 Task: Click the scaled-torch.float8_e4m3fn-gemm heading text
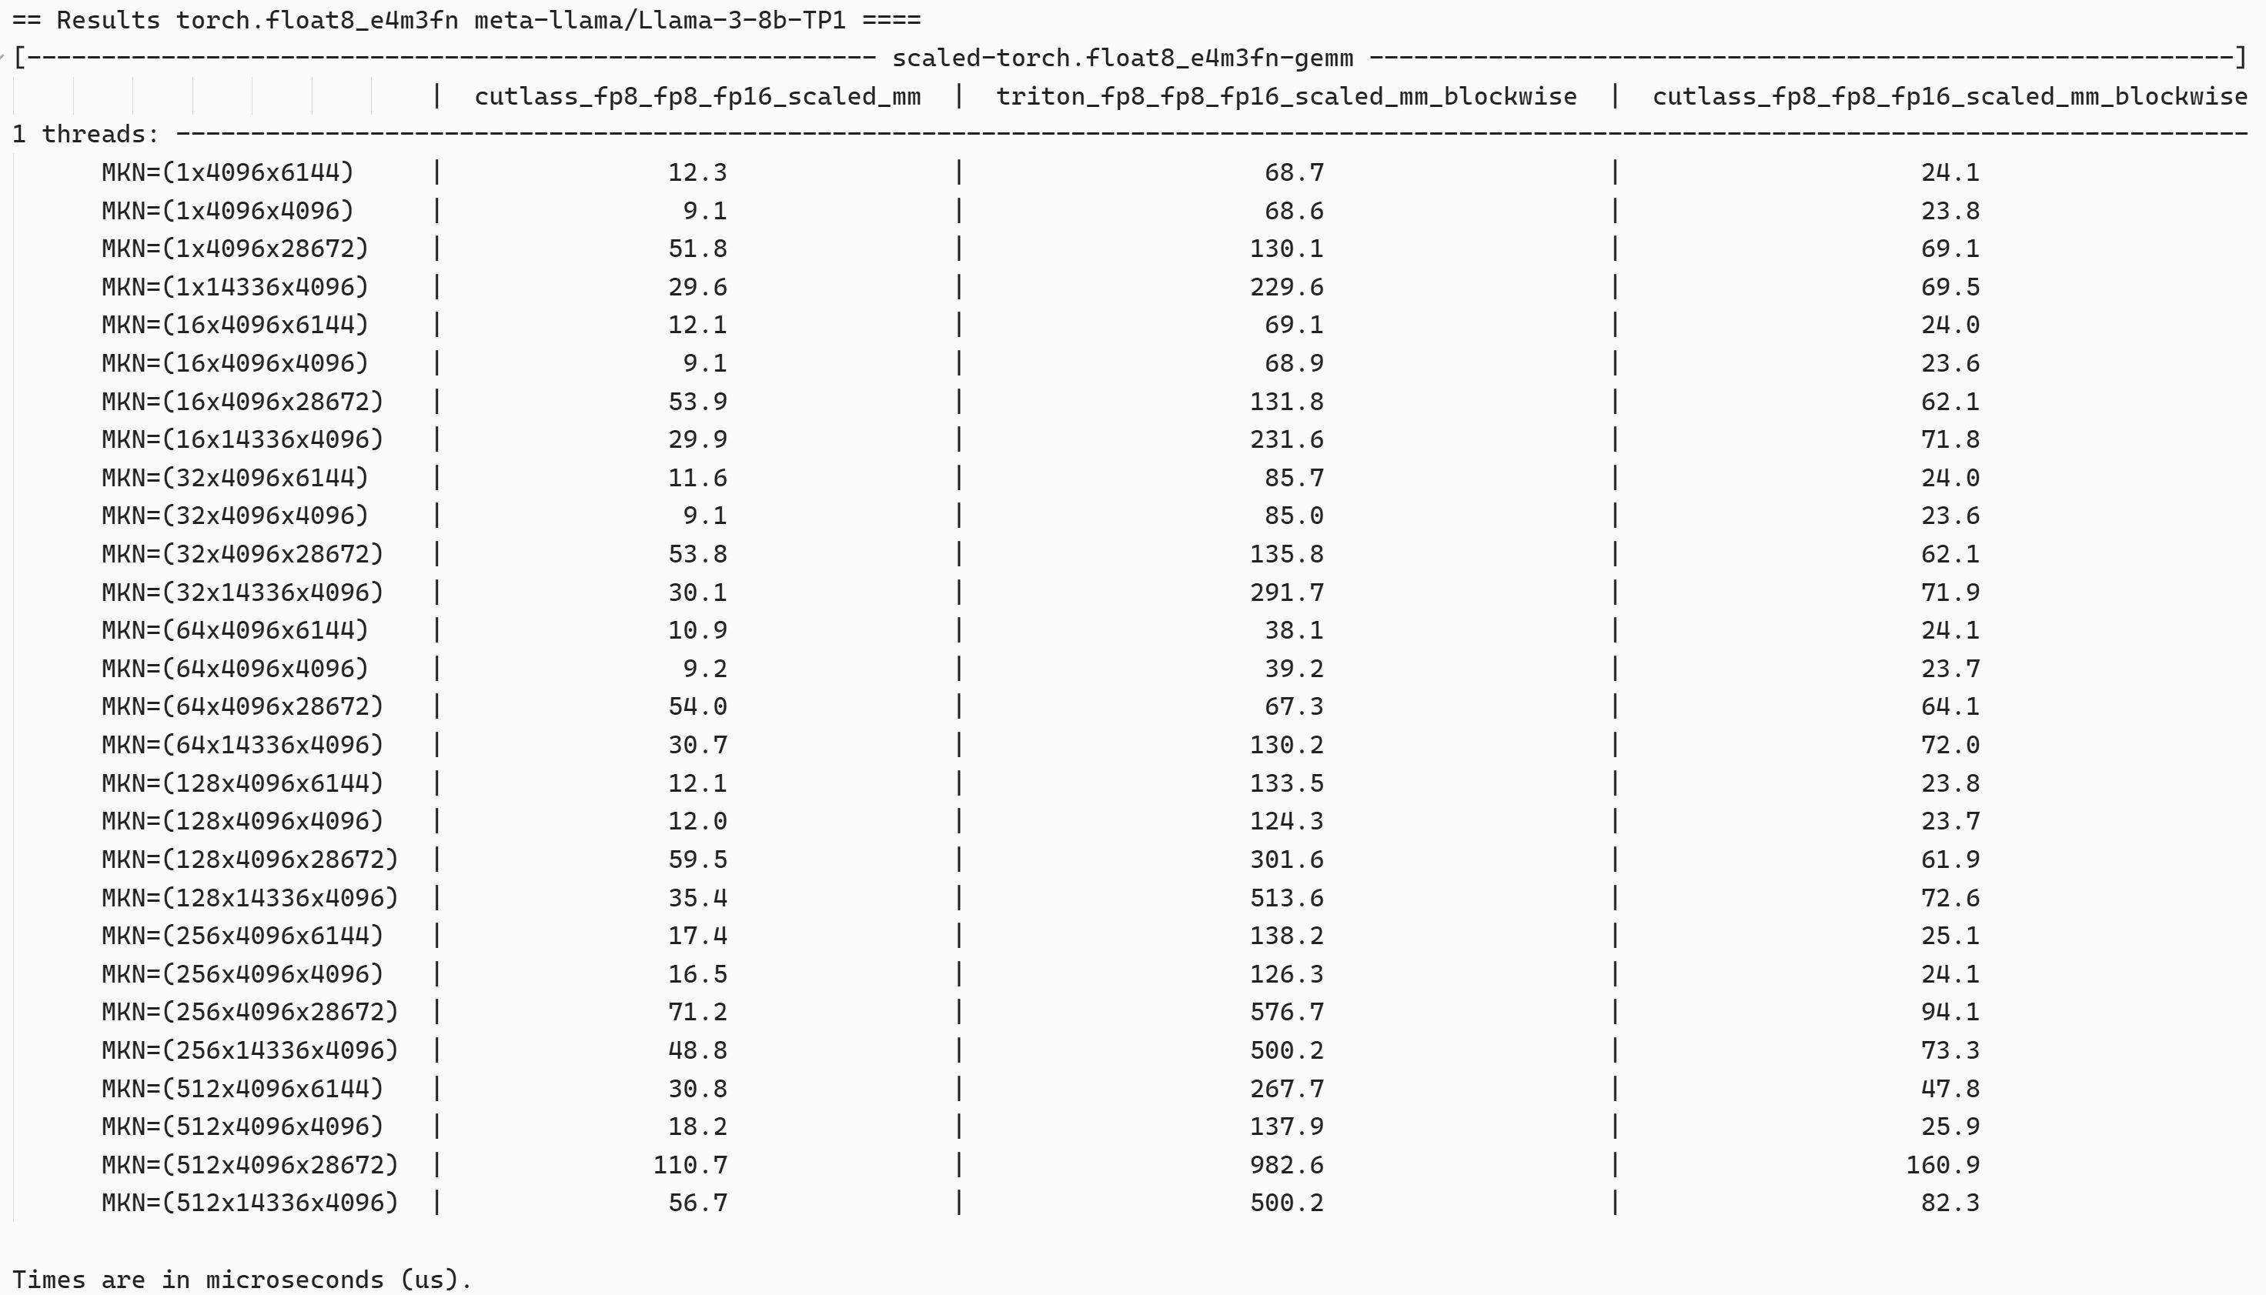tap(1122, 58)
